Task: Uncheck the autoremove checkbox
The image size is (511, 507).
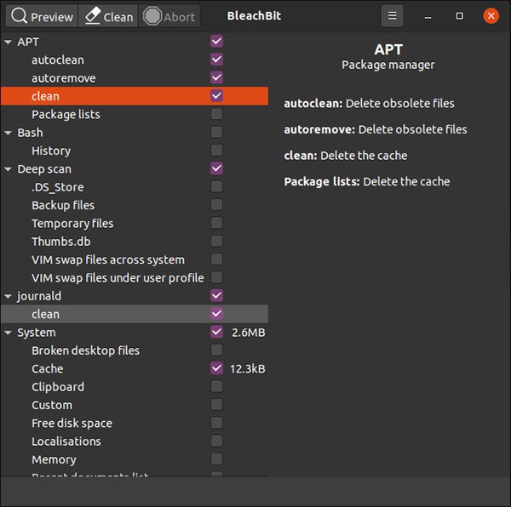Action: 216,77
